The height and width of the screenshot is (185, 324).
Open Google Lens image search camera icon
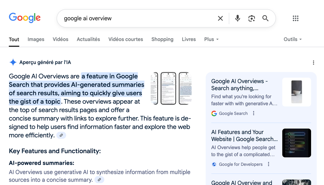[251, 18]
